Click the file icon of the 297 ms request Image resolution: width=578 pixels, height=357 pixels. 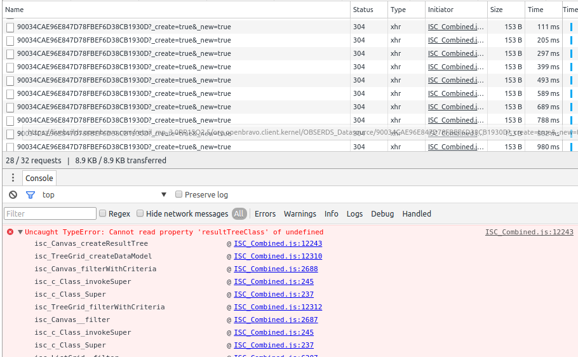[10, 54]
